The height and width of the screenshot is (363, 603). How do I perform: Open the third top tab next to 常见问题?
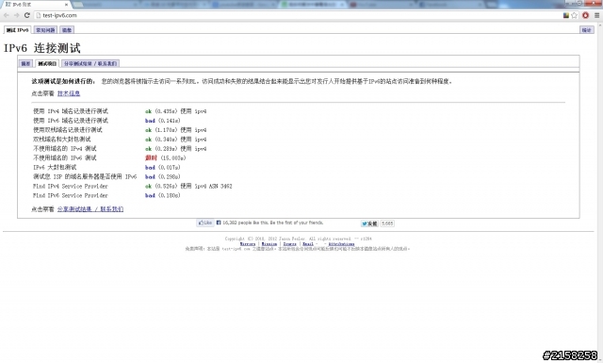pyautogui.click(x=67, y=30)
